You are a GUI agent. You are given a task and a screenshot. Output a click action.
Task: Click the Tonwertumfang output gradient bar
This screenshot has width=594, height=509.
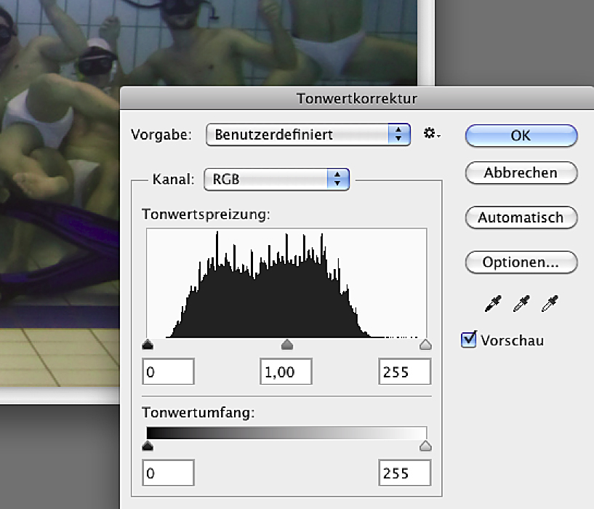[x=286, y=433]
